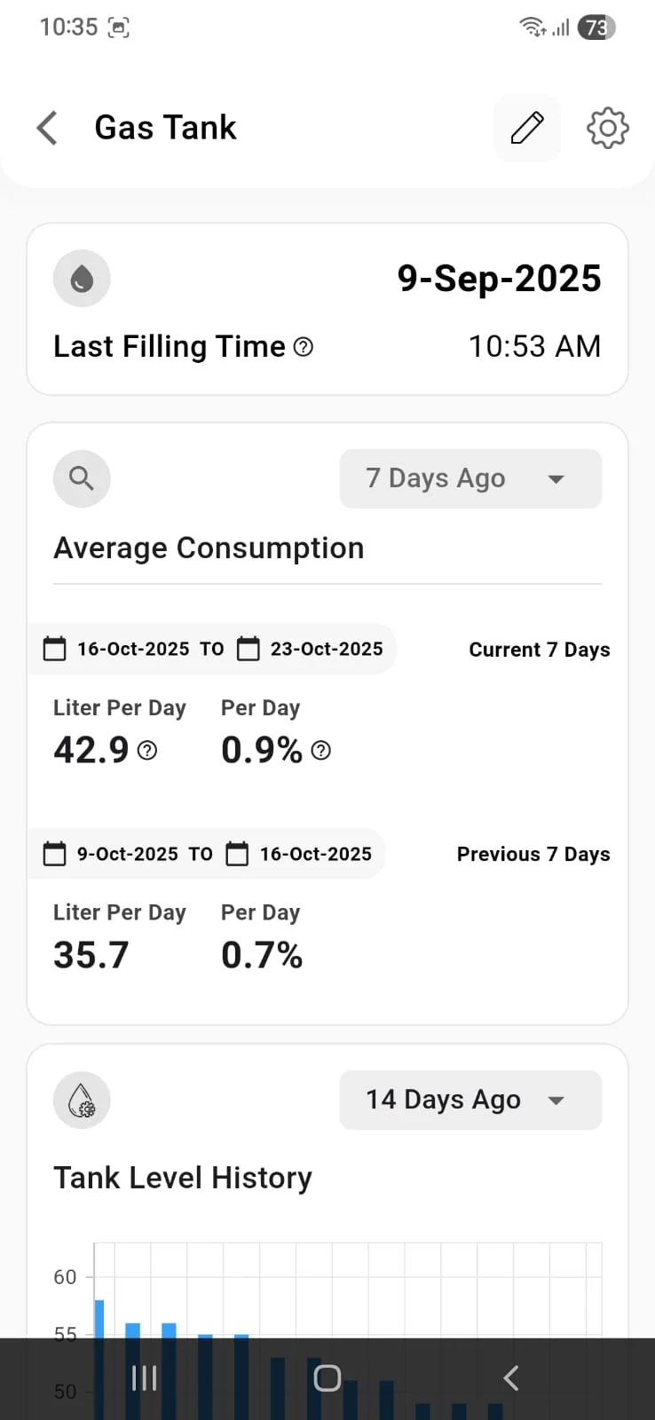Open the settings gear icon
The image size is (655, 1420).
[608, 128]
